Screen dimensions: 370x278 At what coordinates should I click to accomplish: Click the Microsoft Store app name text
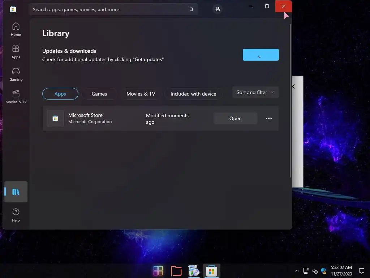[x=85, y=115]
